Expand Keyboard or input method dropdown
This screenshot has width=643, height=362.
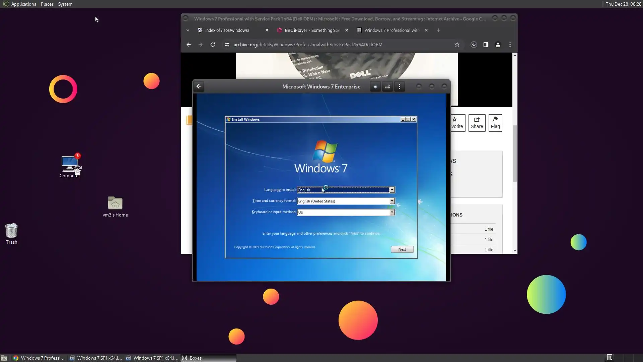[x=391, y=213]
